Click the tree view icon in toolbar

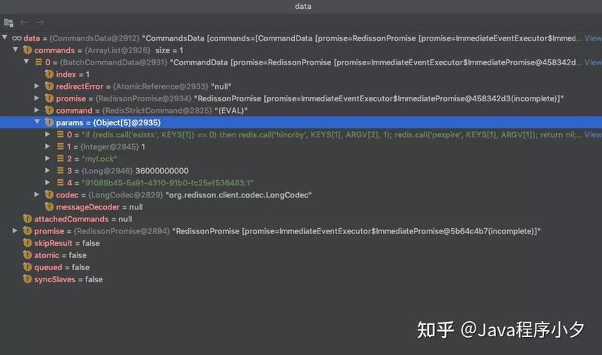[8, 23]
